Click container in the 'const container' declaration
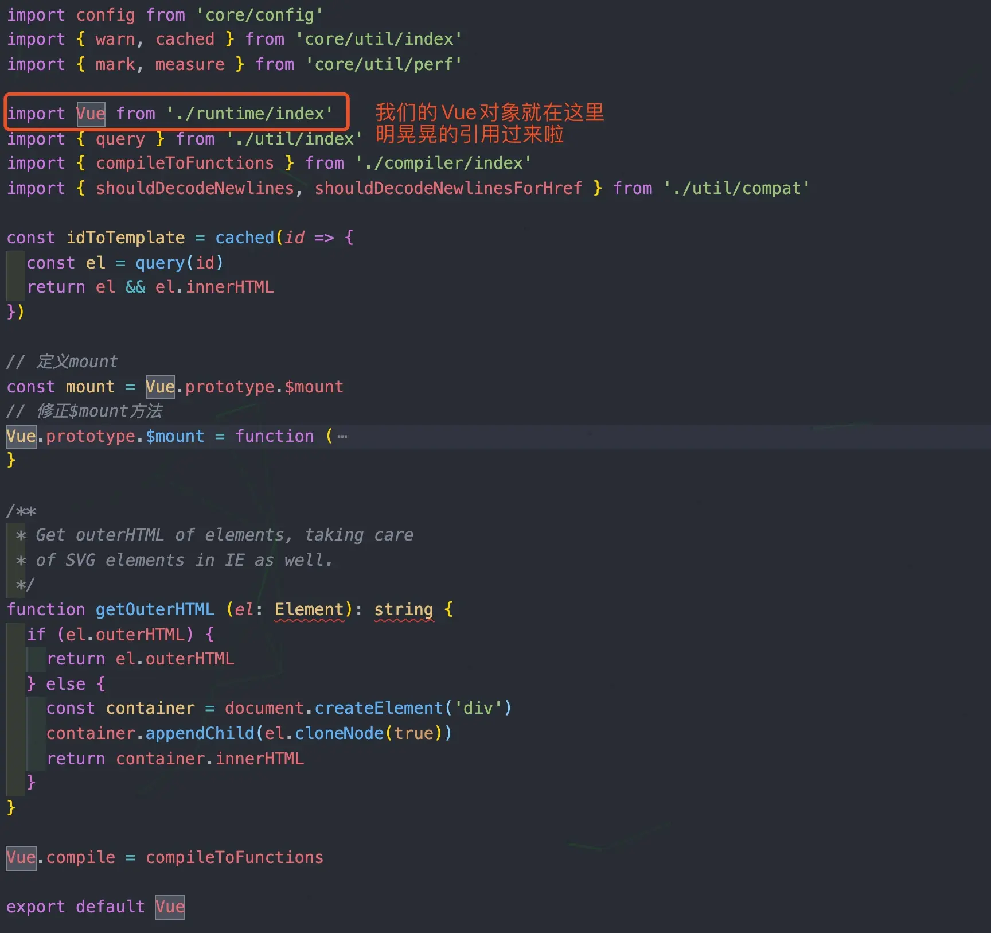This screenshot has width=991, height=933. pyautogui.click(x=150, y=708)
